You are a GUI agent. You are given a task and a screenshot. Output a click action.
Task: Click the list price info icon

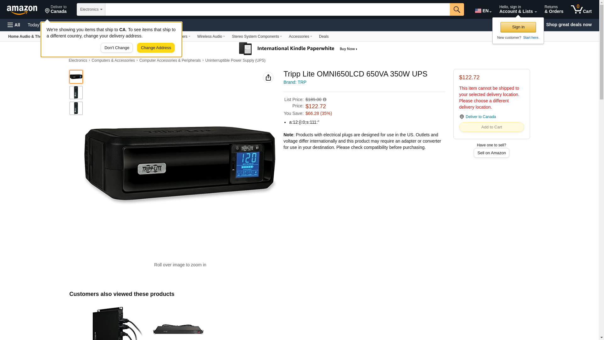click(x=325, y=99)
